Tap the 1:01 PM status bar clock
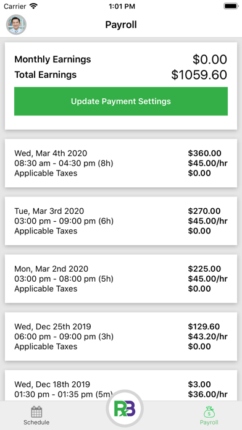The image size is (242, 430). [x=122, y=6]
